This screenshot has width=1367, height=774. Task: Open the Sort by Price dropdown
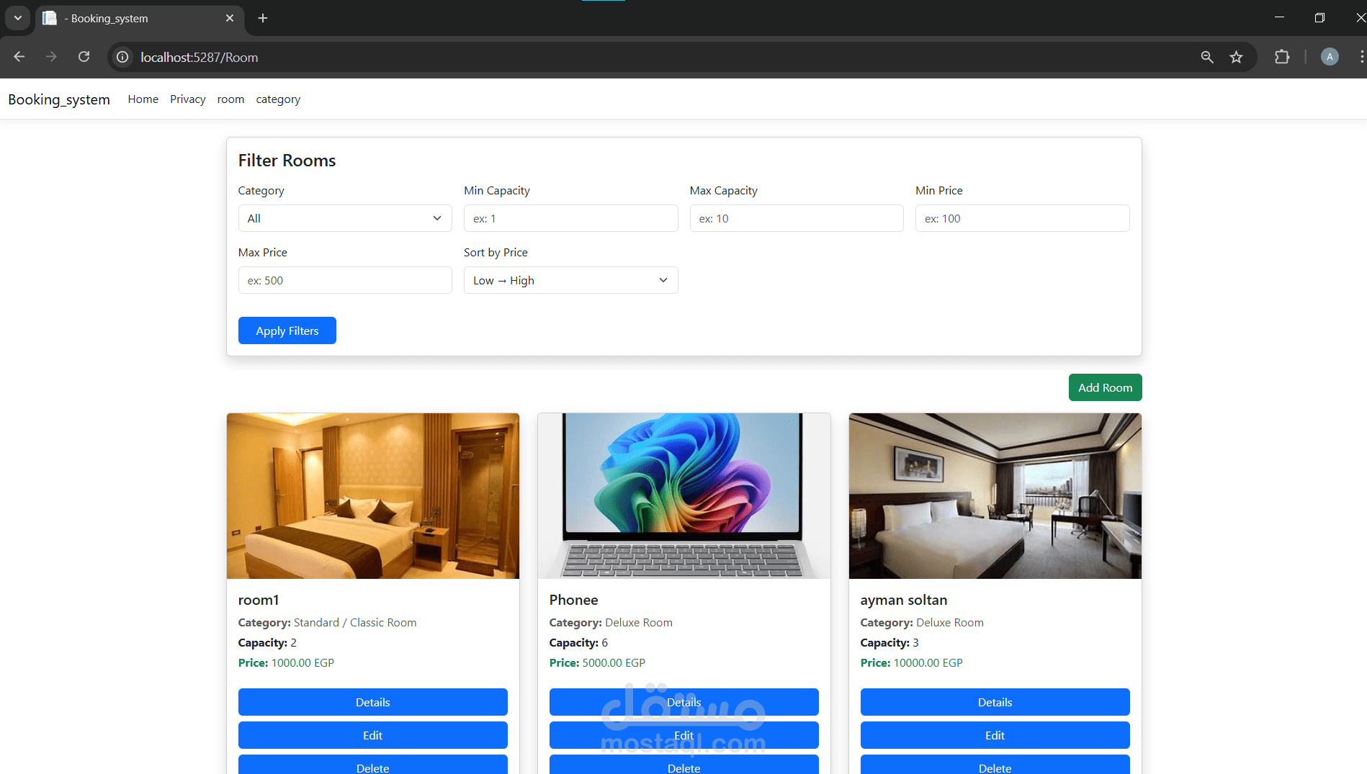tap(570, 280)
